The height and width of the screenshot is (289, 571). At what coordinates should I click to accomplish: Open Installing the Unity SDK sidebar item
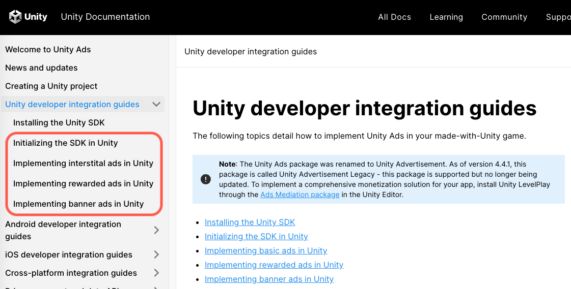[59, 123]
